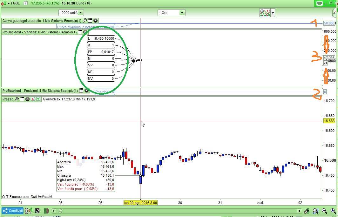This screenshot has height=217, width=338.
Task: Toggle maximize on ProBacktest Posizioni panel
Action: pos(81,91)
